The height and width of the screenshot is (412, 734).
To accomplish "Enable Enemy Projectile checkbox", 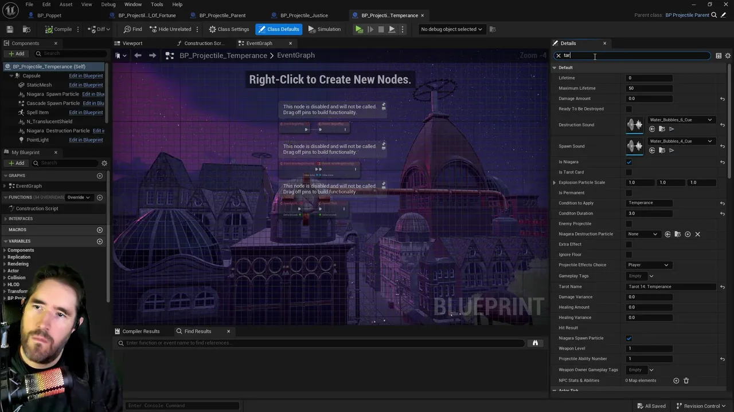I will pos(629,224).
